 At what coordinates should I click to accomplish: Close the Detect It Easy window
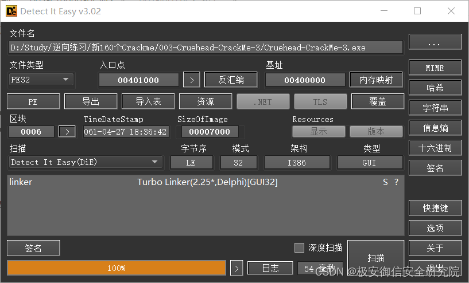(451, 11)
